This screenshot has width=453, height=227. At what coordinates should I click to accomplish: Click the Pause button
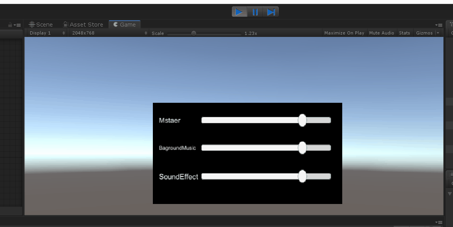point(255,12)
